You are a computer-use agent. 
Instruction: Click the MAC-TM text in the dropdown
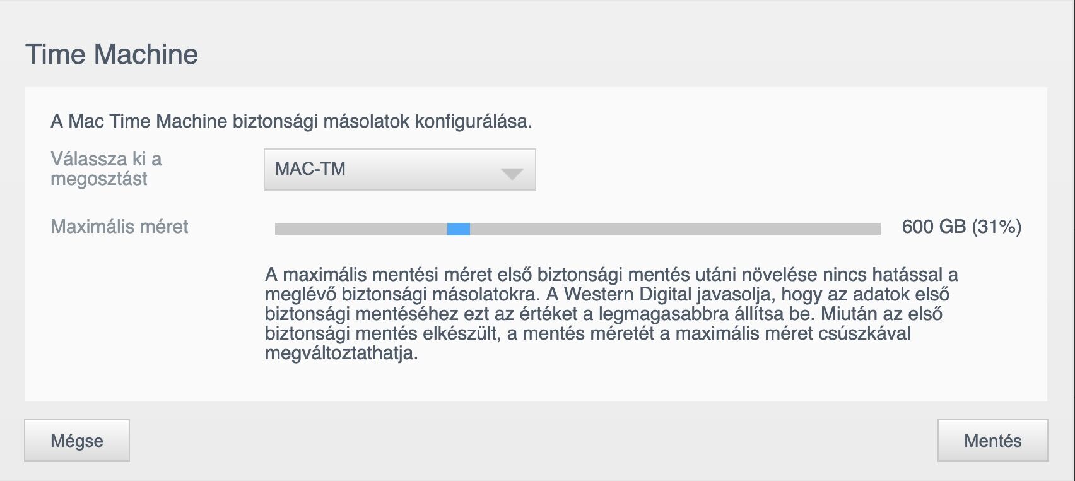310,169
